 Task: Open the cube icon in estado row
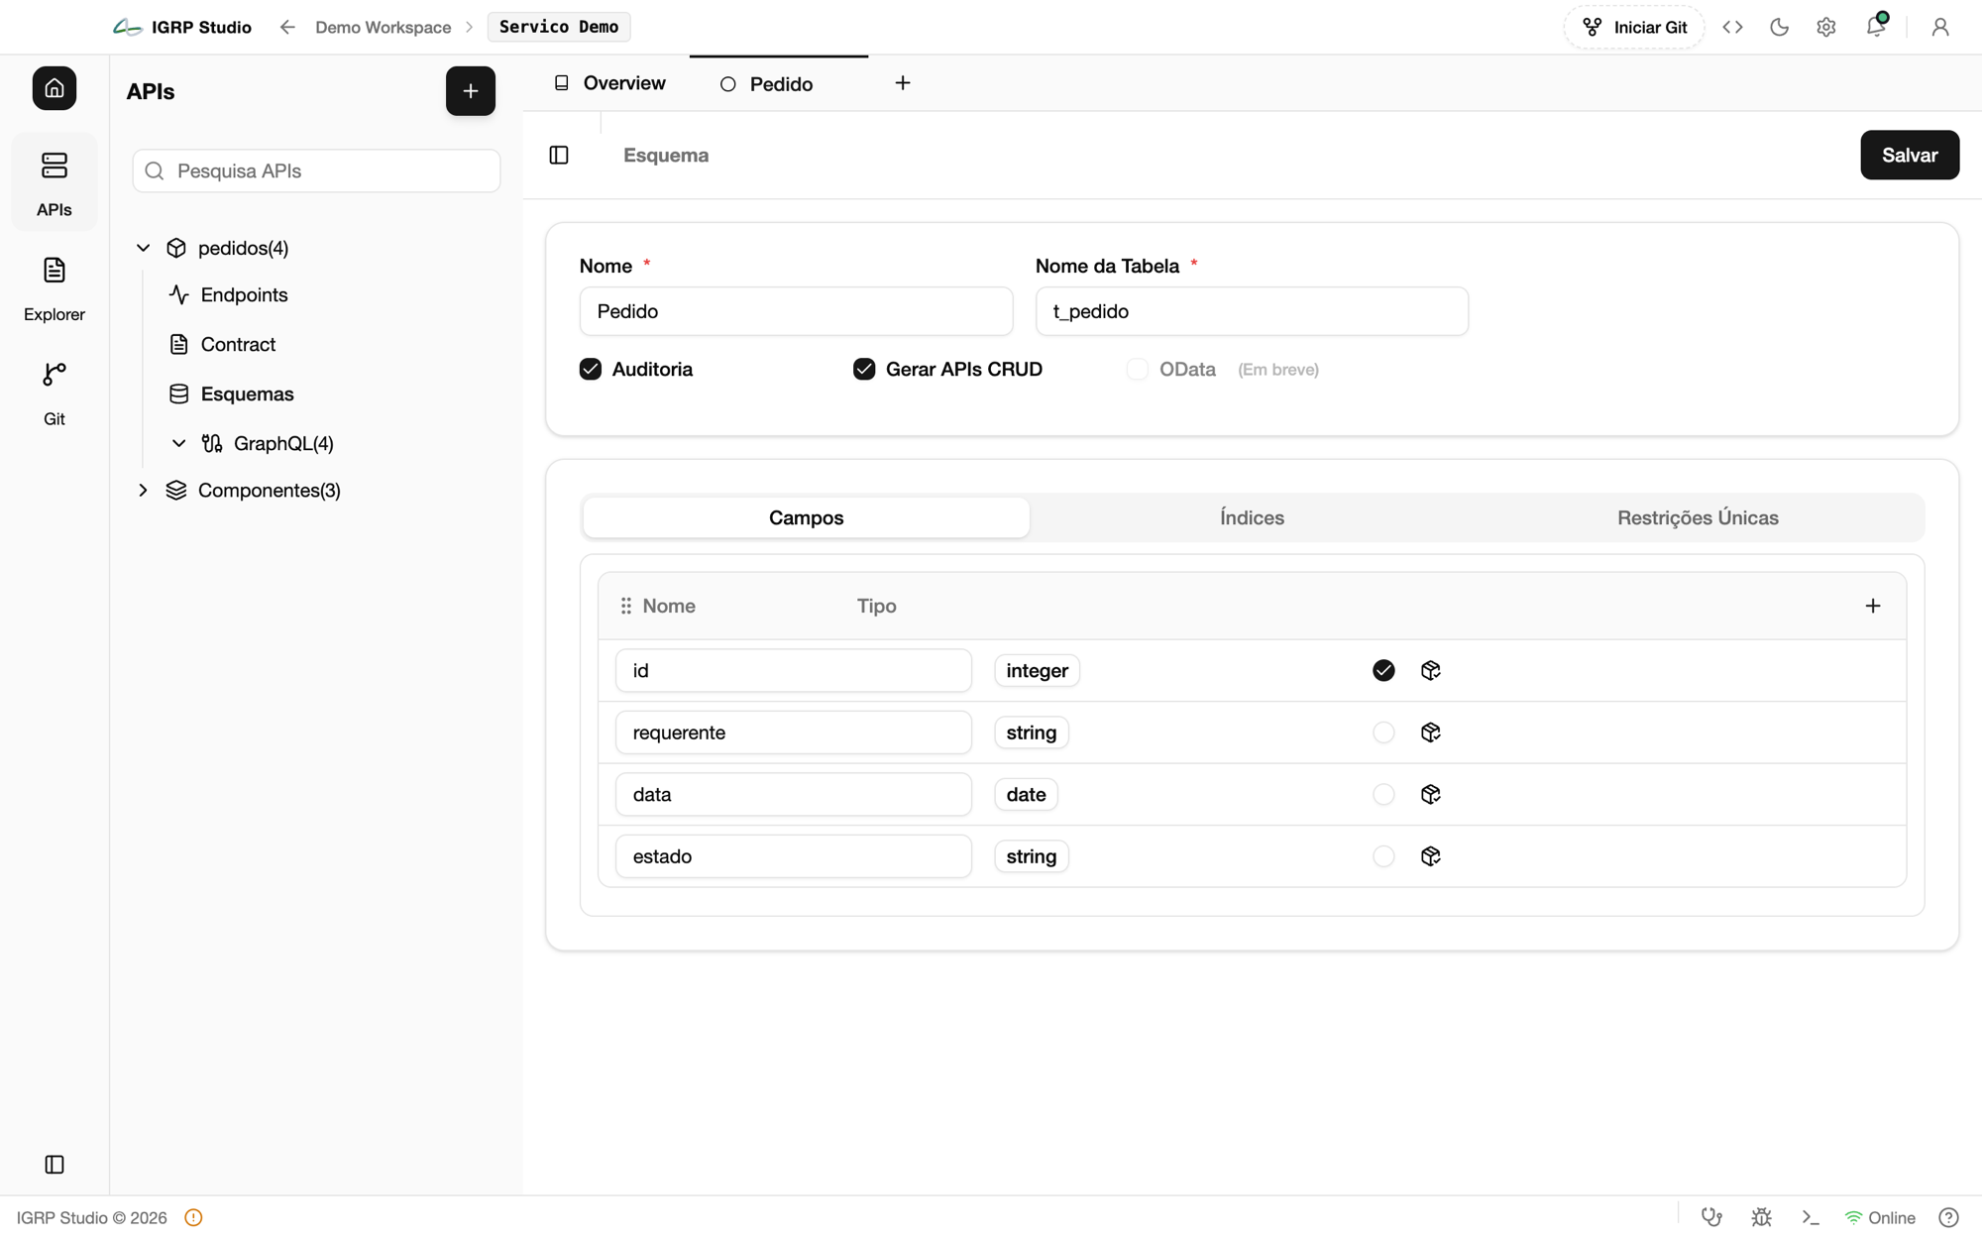[x=1430, y=856]
